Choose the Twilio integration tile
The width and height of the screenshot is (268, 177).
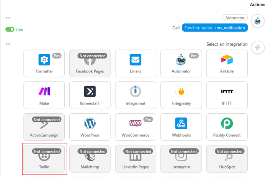pos(44,159)
